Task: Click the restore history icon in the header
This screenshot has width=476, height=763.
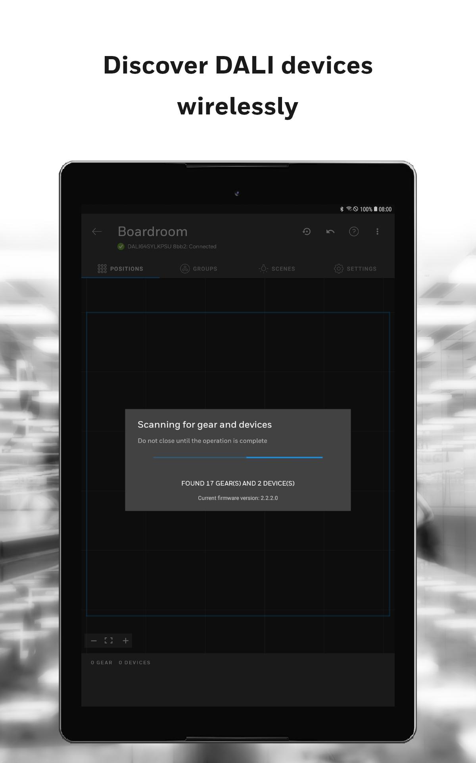Action: click(307, 231)
